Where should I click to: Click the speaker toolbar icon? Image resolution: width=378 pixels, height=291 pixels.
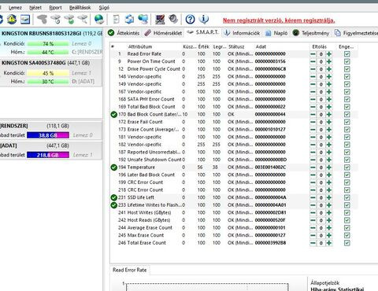click(173, 20)
